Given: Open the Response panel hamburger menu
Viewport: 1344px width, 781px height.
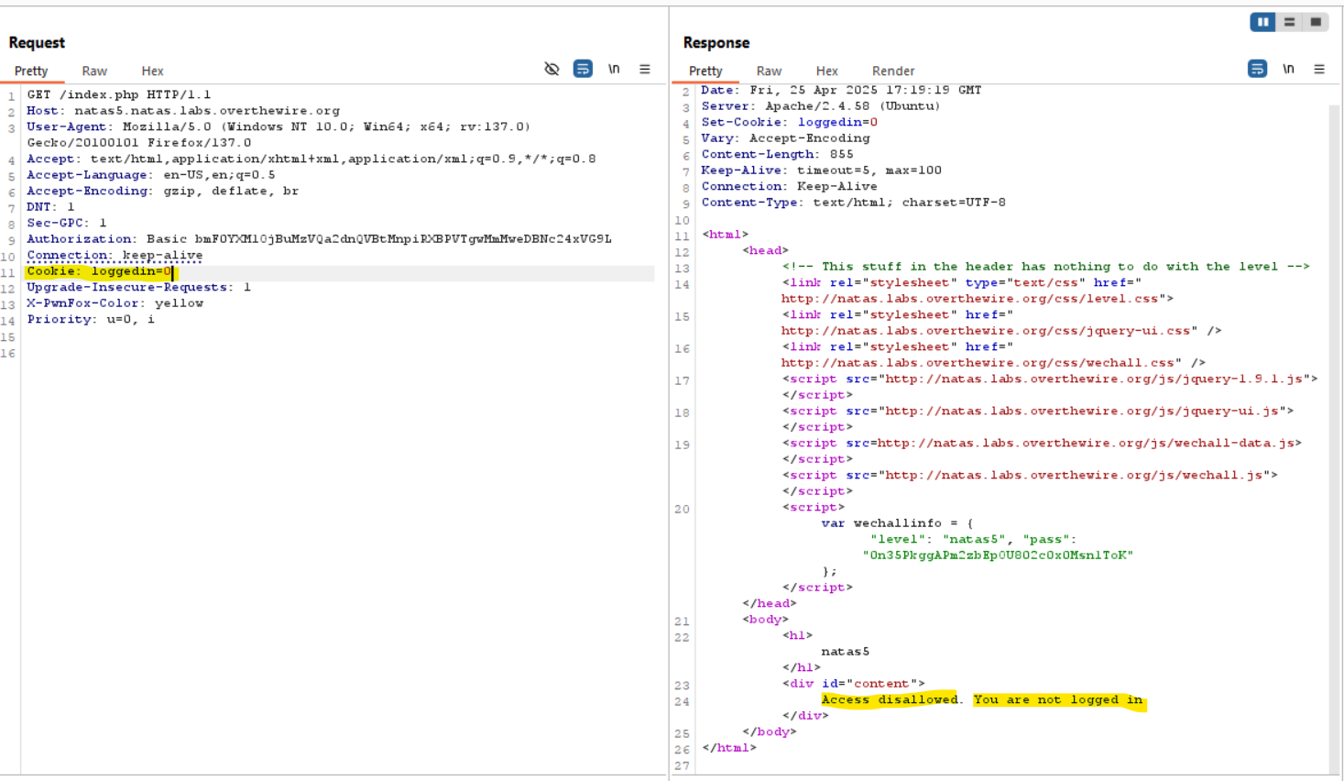Looking at the screenshot, I should click(1319, 69).
